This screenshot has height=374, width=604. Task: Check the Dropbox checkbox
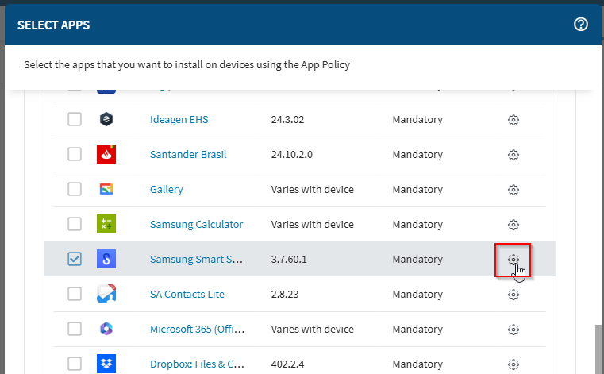pyautogui.click(x=75, y=364)
